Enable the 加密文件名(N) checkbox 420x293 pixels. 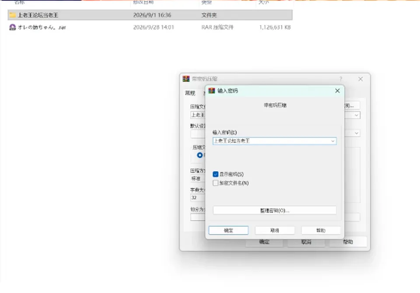point(216,183)
